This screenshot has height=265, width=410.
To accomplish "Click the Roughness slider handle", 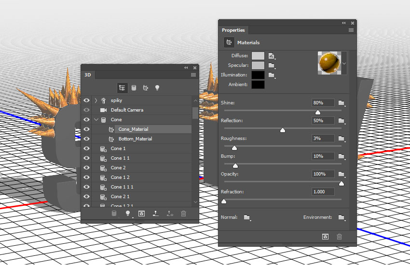I will (234, 148).
